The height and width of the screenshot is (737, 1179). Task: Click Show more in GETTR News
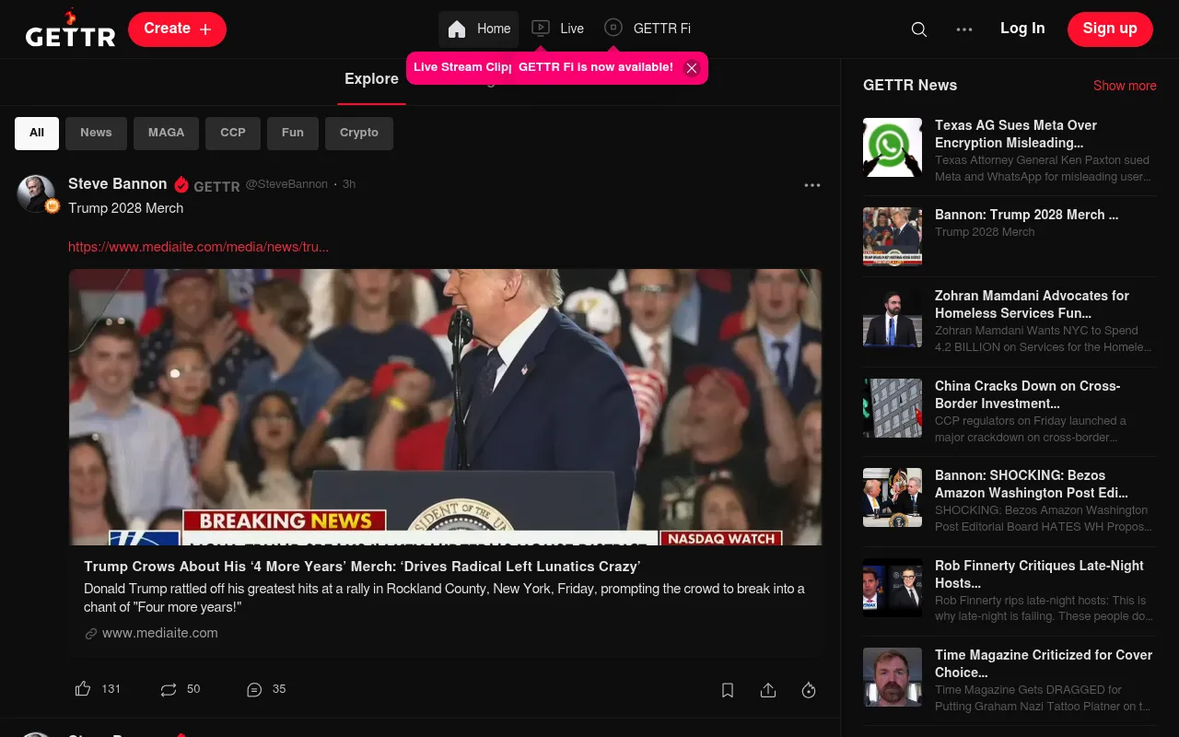[1125, 86]
